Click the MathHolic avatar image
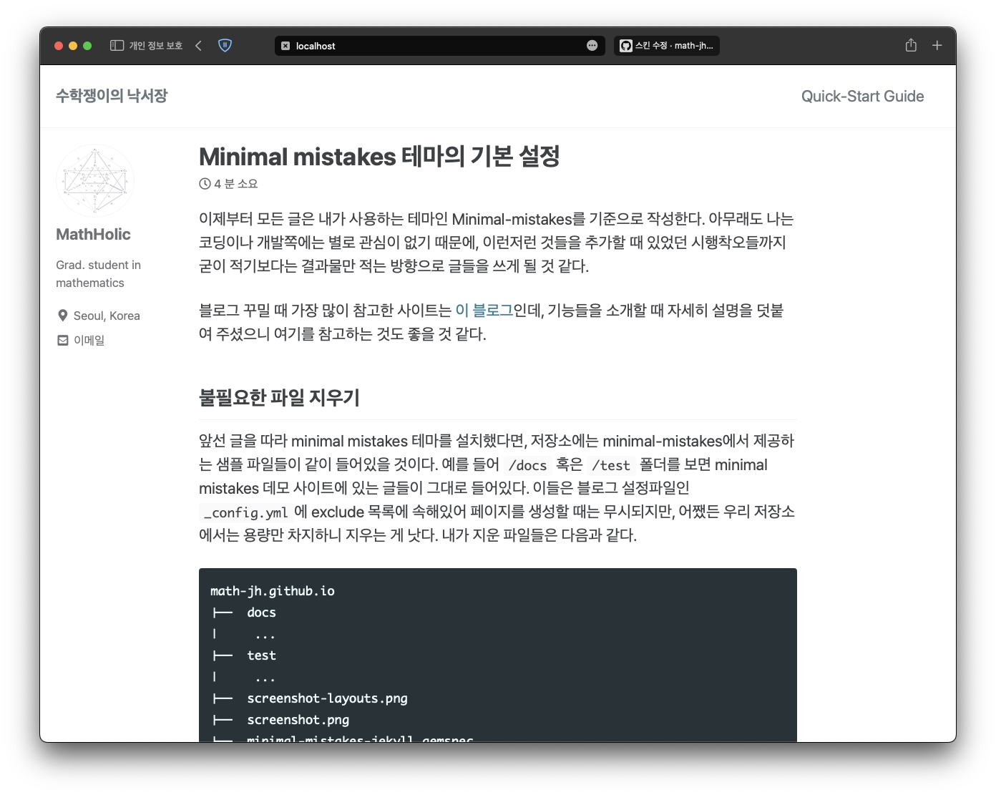Screen dimensions: 996x795 pos(95,180)
